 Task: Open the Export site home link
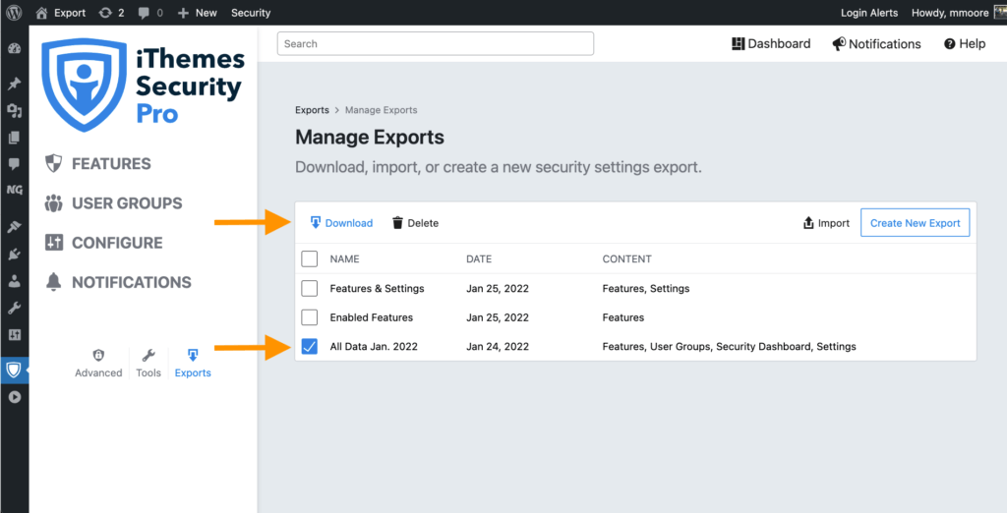click(60, 13)
